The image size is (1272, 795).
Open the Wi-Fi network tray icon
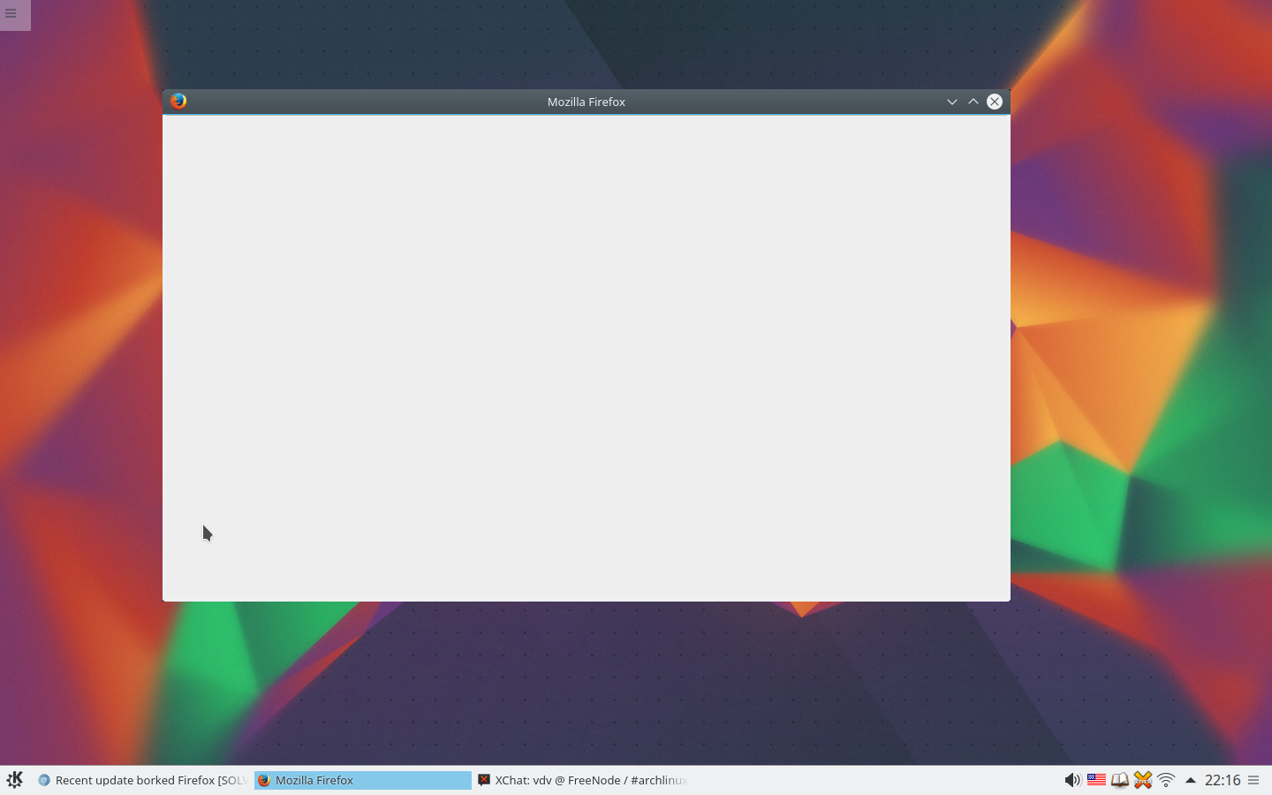pos(1166,780)
